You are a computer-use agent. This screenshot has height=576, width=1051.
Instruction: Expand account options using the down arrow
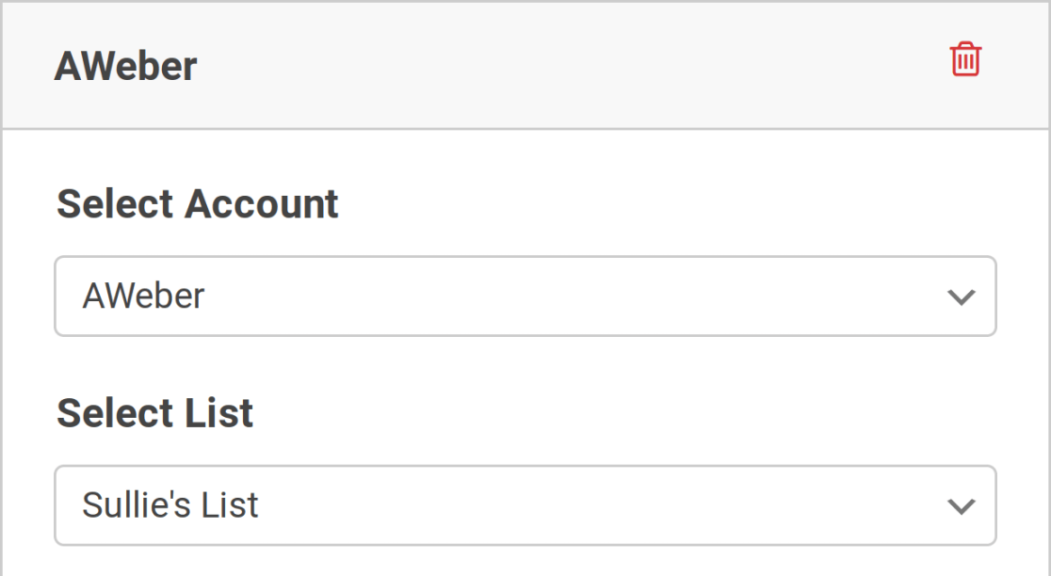[x=962, y=296]
